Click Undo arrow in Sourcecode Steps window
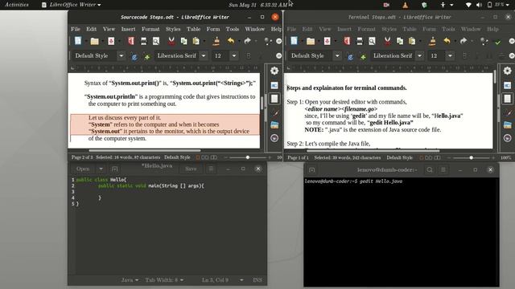The image size is (515, 289). [x=231, y=41]
